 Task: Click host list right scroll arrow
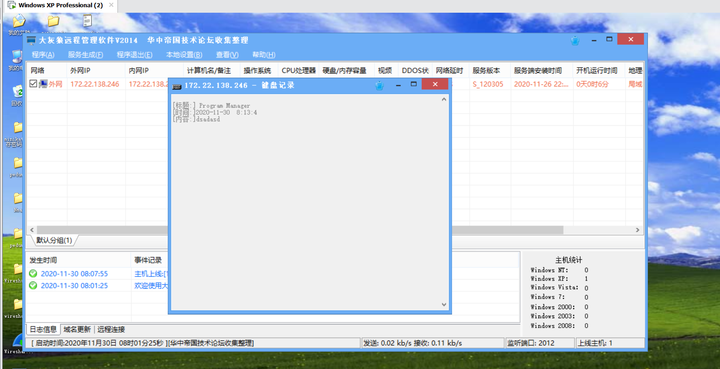point(637,230)
